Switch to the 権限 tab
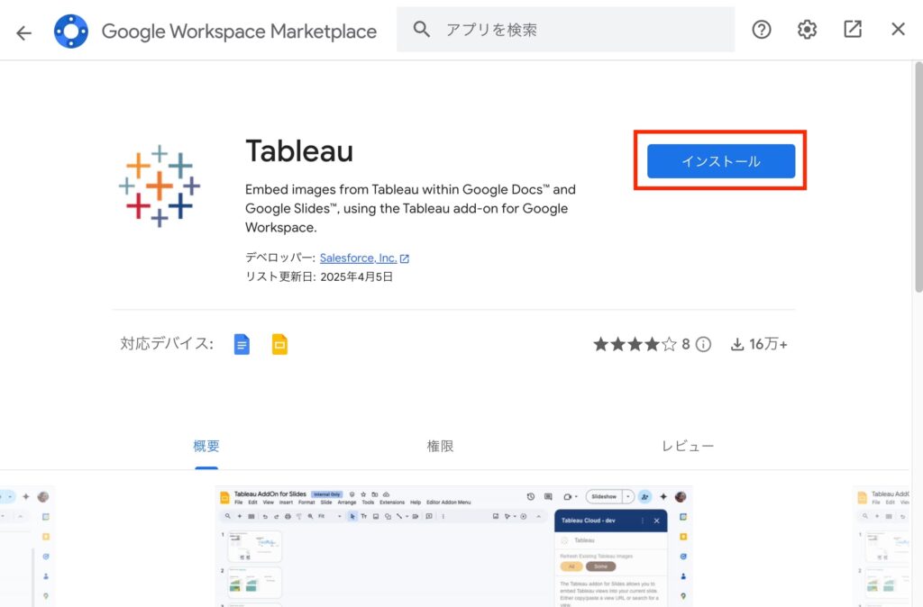Screen dimensions: 923x607 click(440, 447)
